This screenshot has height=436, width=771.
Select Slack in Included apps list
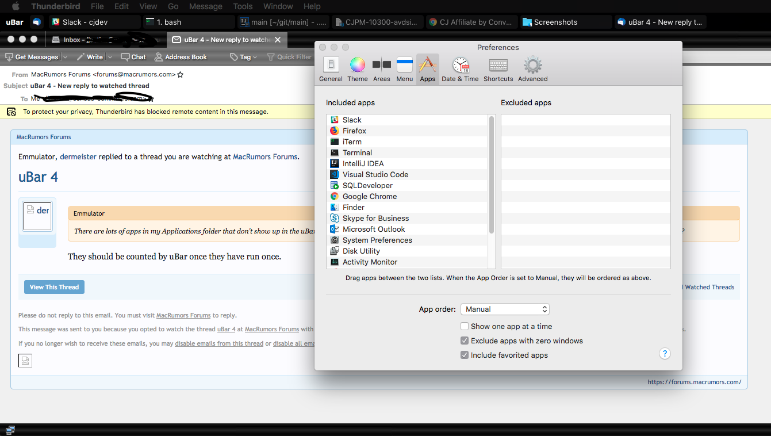coord(407,120)
